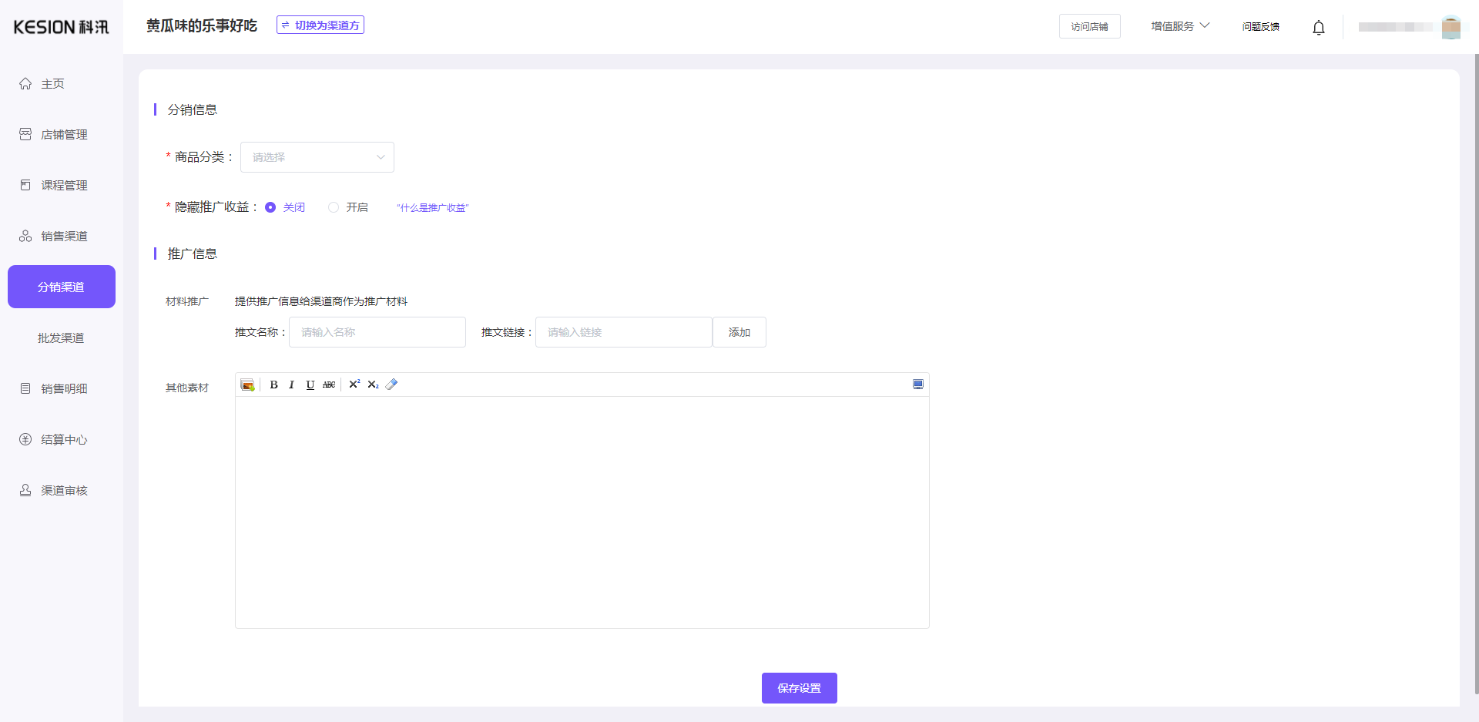Open the 商品分类 dropdown

(x=317, y=157)
